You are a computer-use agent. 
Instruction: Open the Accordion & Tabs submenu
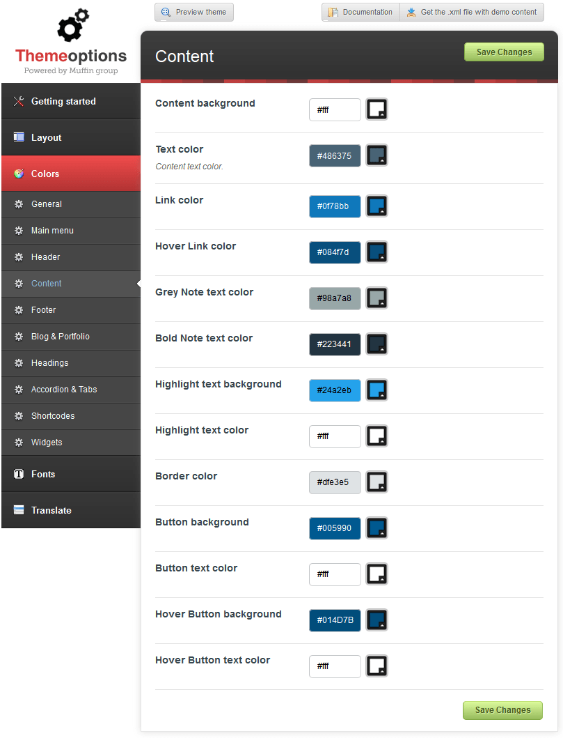[x=71, y=390]
